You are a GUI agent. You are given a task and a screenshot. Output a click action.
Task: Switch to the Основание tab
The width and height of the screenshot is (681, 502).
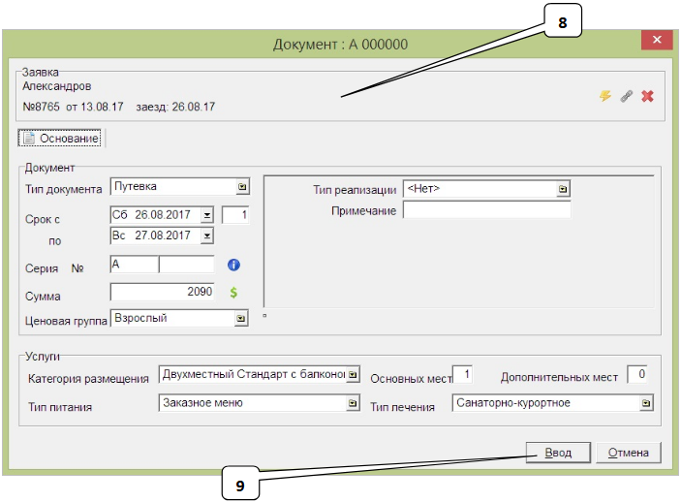point(61,140)
